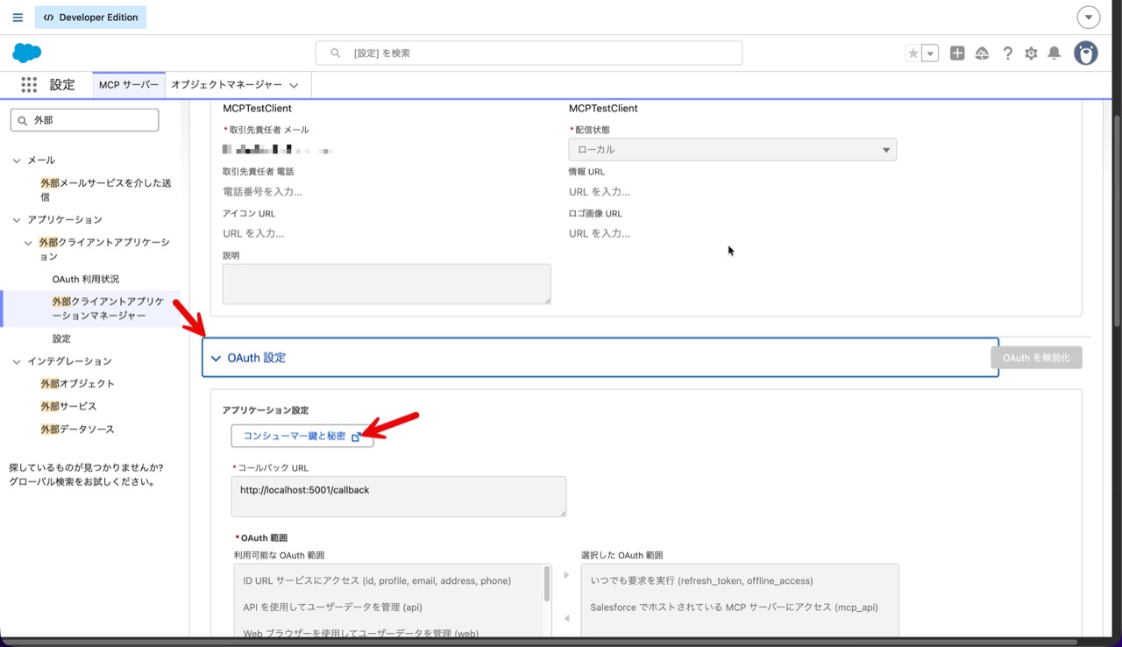Collapse the インテグレーション tree section
1122x647 pixels.
click(17, 361)
